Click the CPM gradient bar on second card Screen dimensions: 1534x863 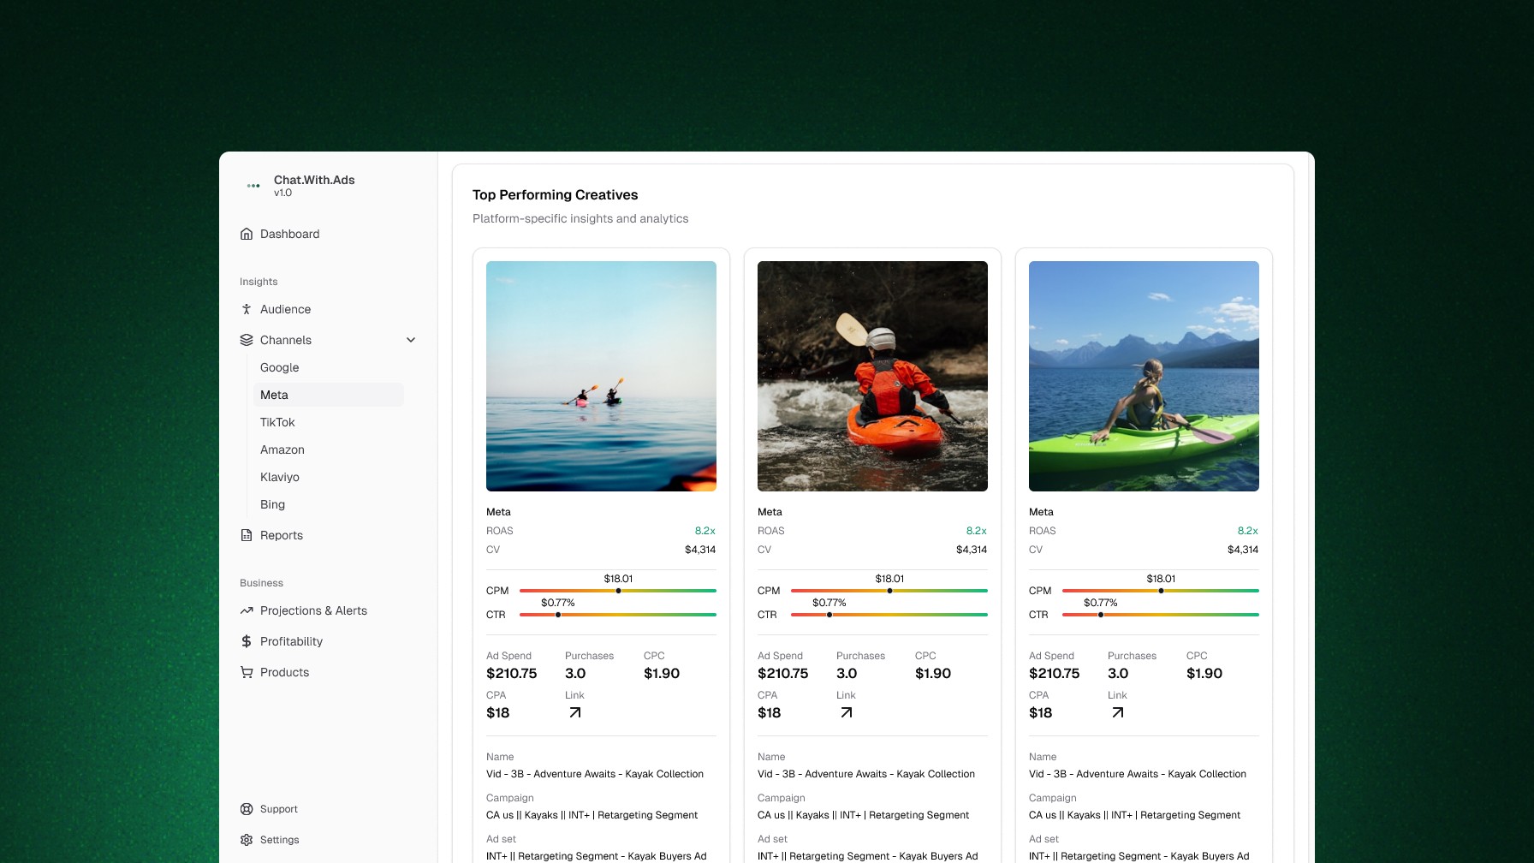tap(889, 591)
